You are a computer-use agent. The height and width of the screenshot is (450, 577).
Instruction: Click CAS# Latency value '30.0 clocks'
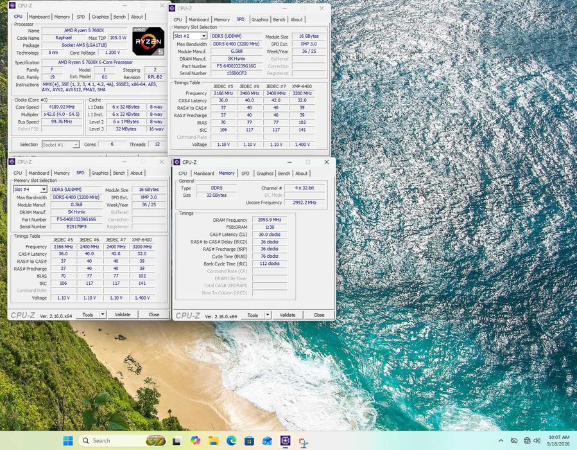(x=270, y=235)
